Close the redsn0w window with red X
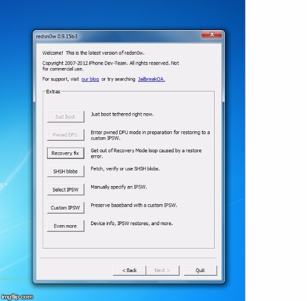307x301 pixels. 212,34
